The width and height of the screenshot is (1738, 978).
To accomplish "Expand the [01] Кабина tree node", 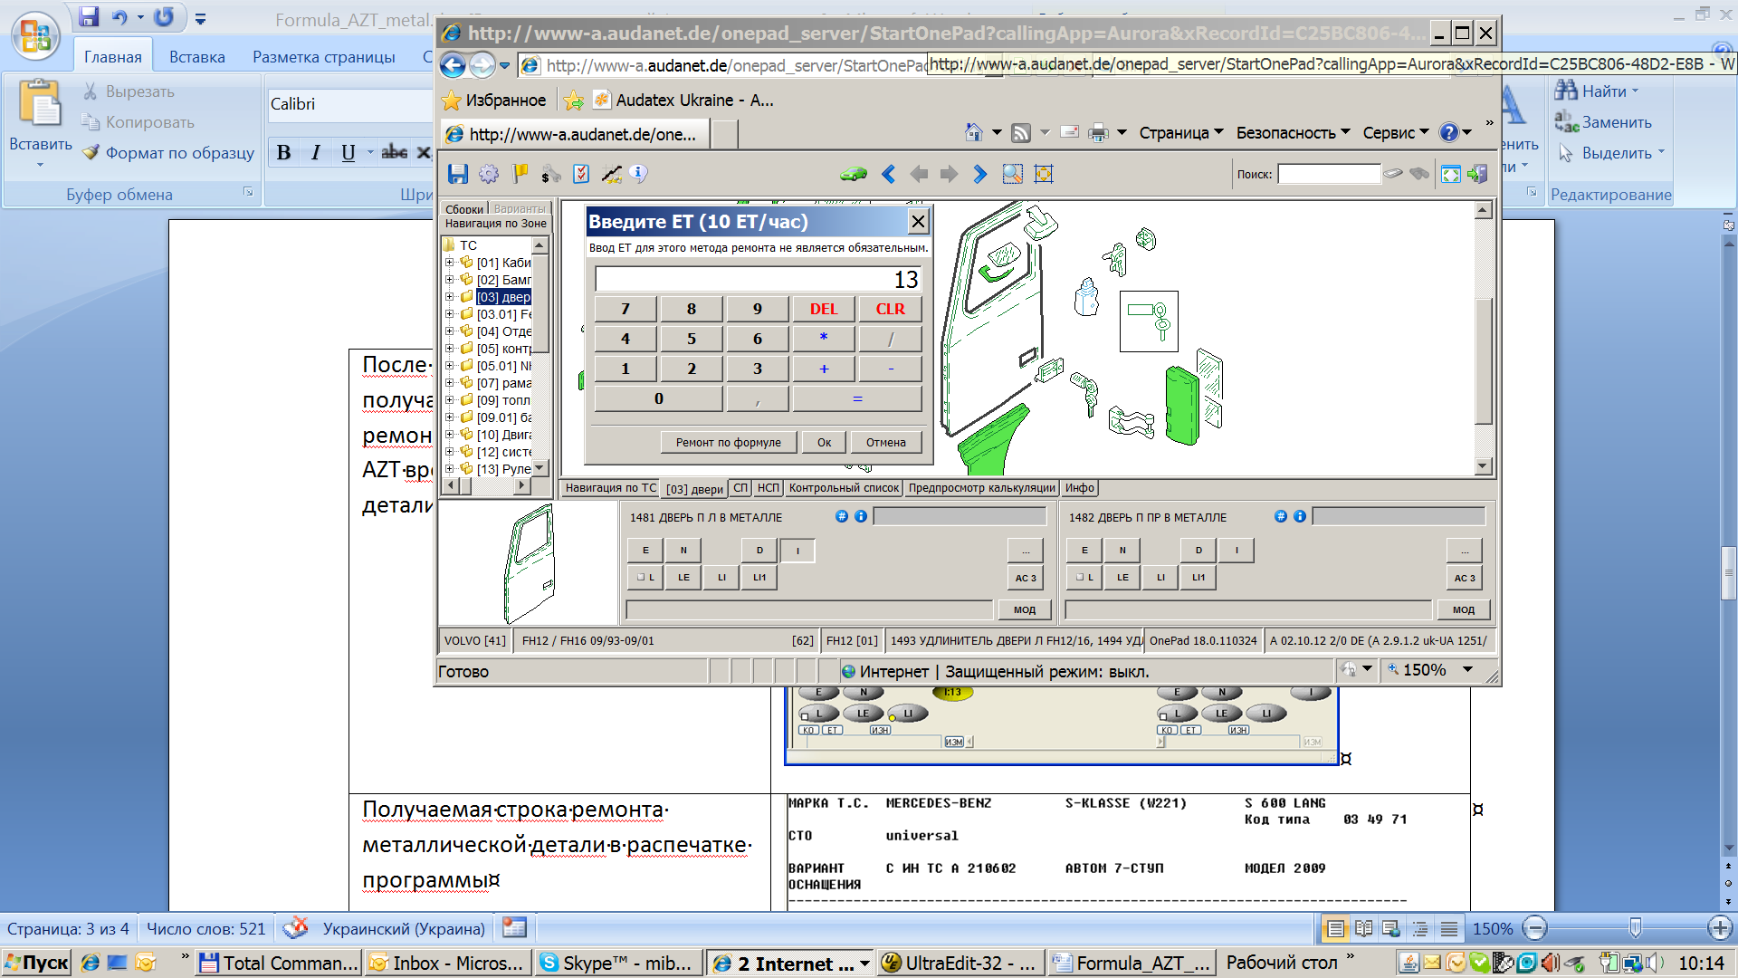I will tap(450, 263).
